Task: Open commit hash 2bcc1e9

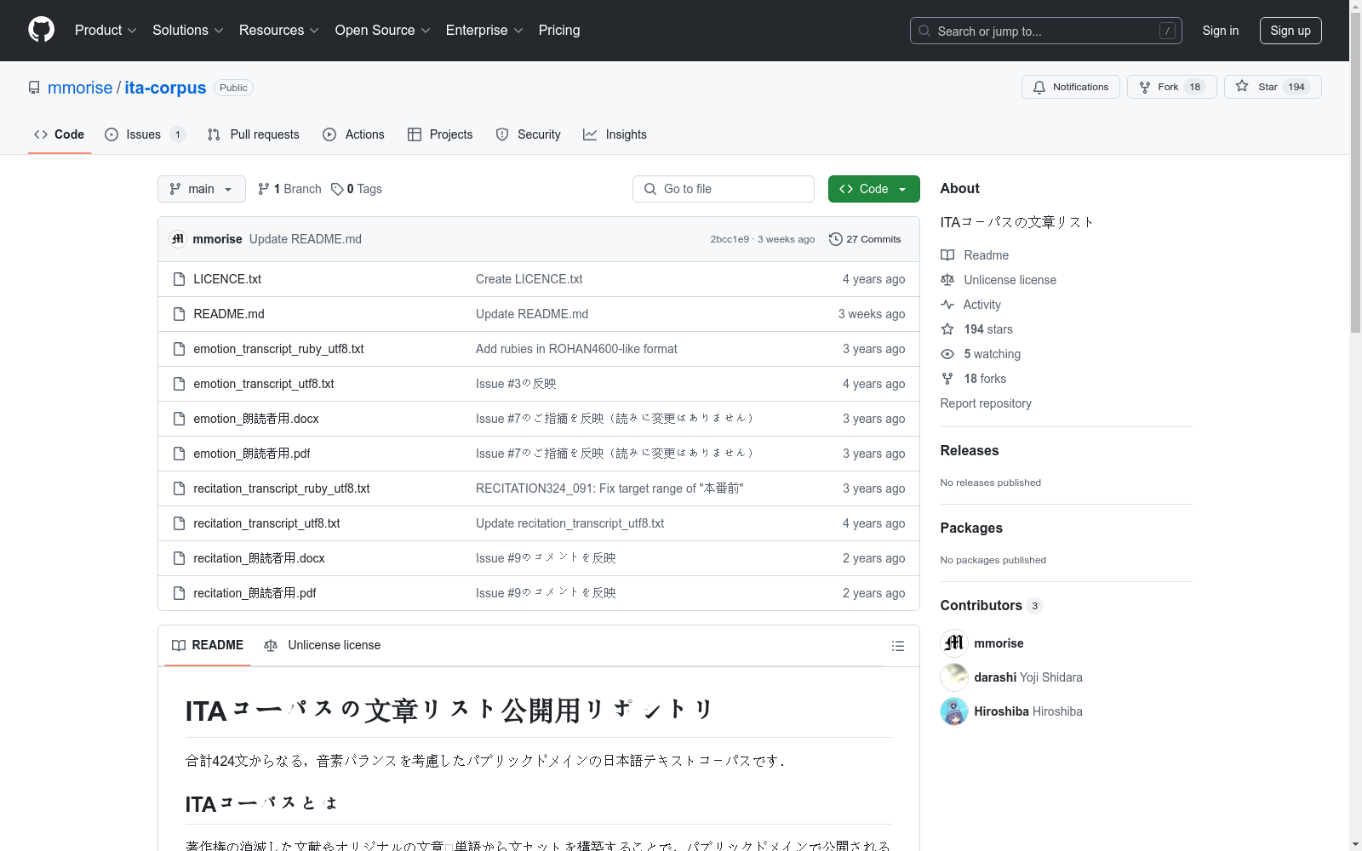Action: [x=730, y=239]
